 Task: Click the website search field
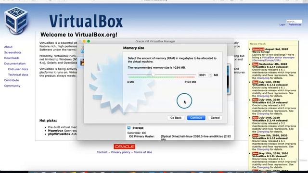tap(294, 21)
